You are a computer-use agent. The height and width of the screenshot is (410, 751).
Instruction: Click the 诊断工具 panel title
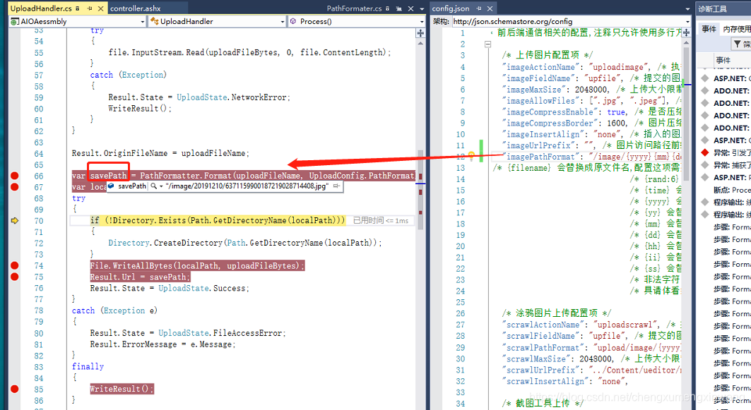click(712, 8)
